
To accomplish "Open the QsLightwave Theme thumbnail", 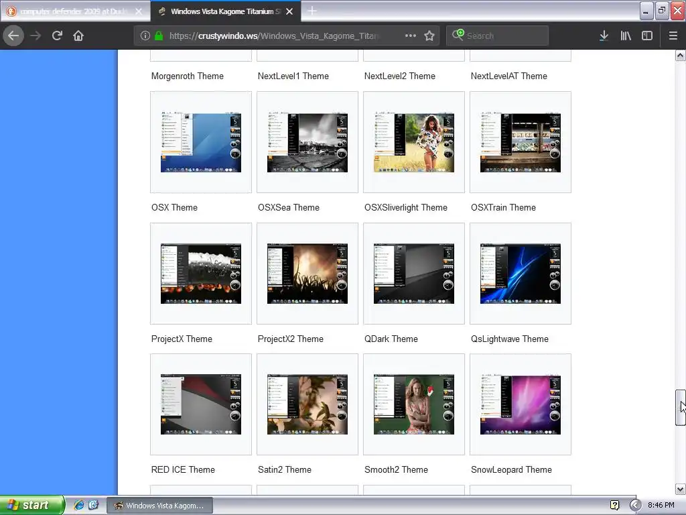I will (x=520, y=274).
